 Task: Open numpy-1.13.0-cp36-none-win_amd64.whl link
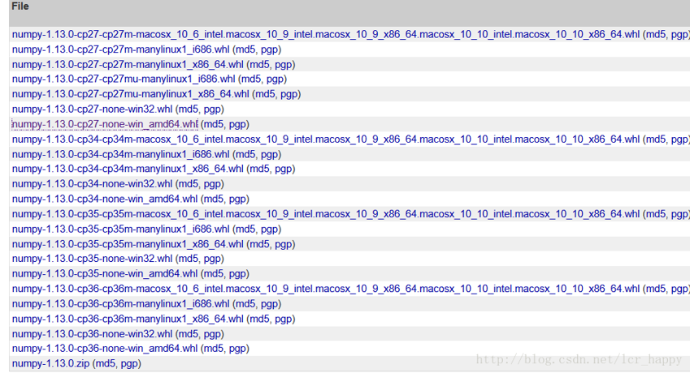coord(104,349)
